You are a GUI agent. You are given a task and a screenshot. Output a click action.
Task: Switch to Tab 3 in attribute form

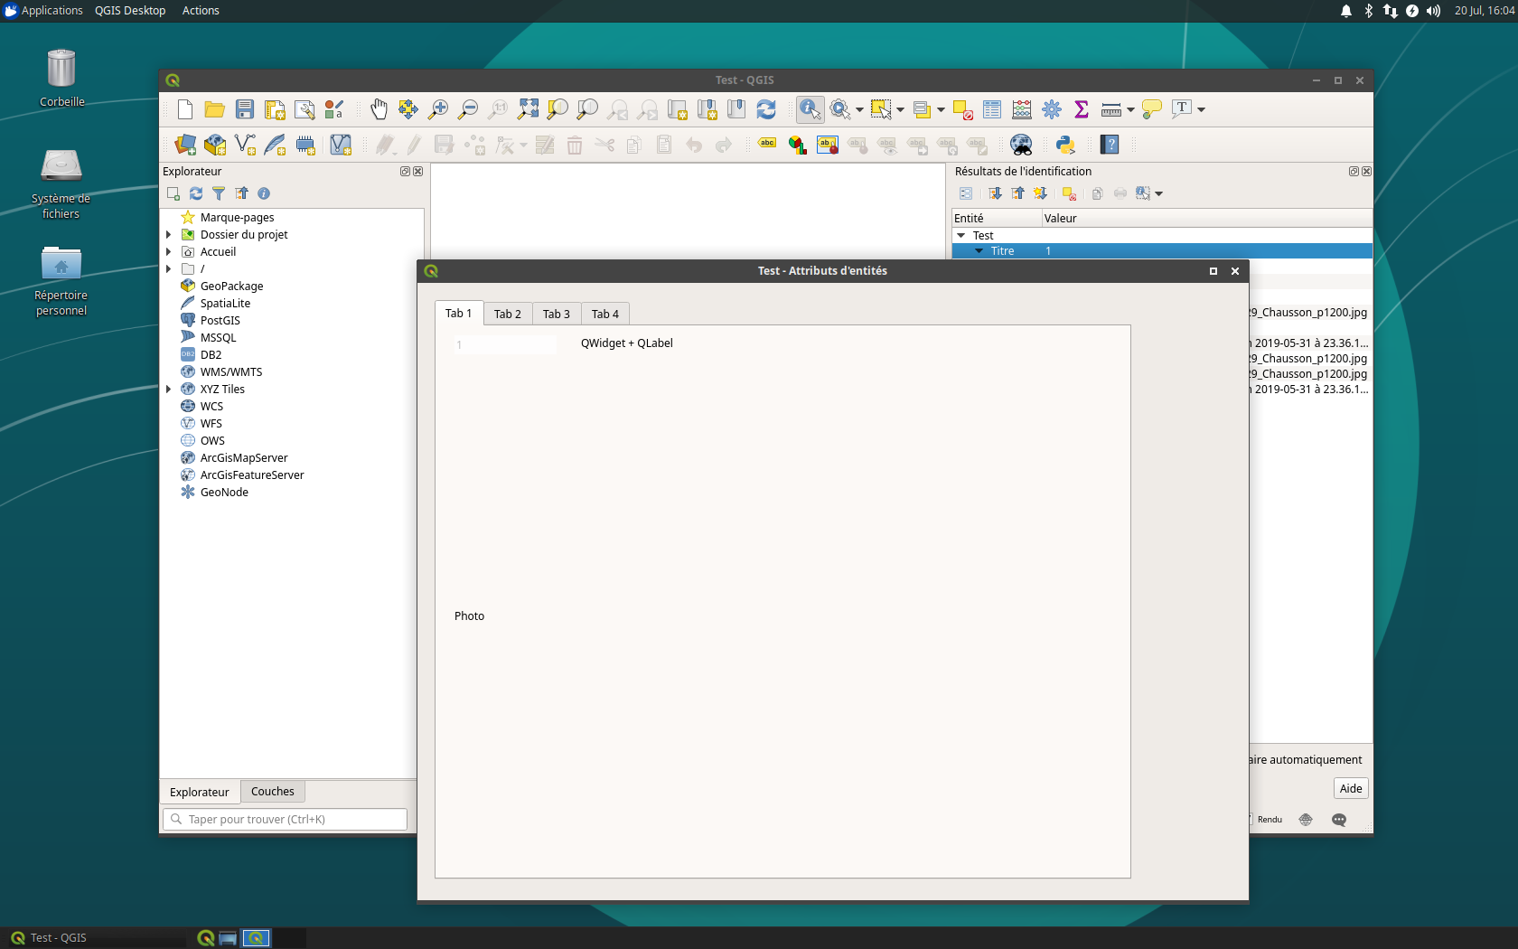(556, 314)
